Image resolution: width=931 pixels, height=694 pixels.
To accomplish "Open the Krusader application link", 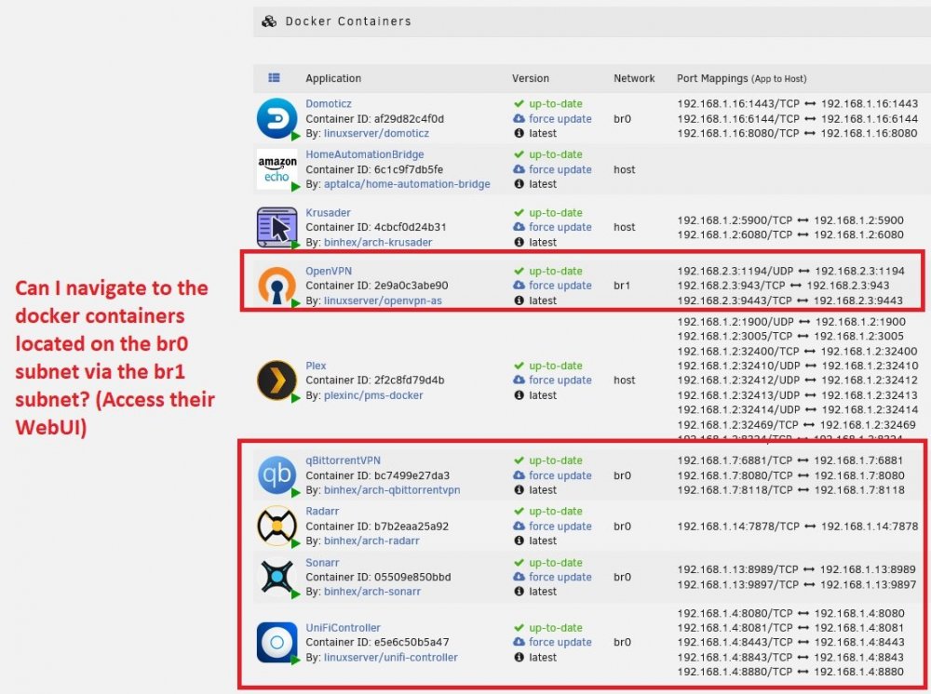I will (328, 212).
